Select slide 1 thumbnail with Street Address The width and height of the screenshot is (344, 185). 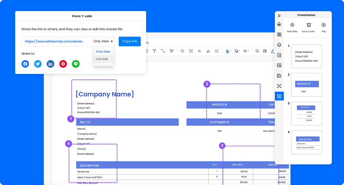click(x=307, y=56)
